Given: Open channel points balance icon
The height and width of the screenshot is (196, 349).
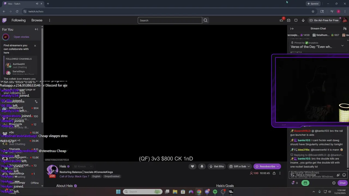Looking at the screenshot, I should pyautogui.click(x=295, y=183).
